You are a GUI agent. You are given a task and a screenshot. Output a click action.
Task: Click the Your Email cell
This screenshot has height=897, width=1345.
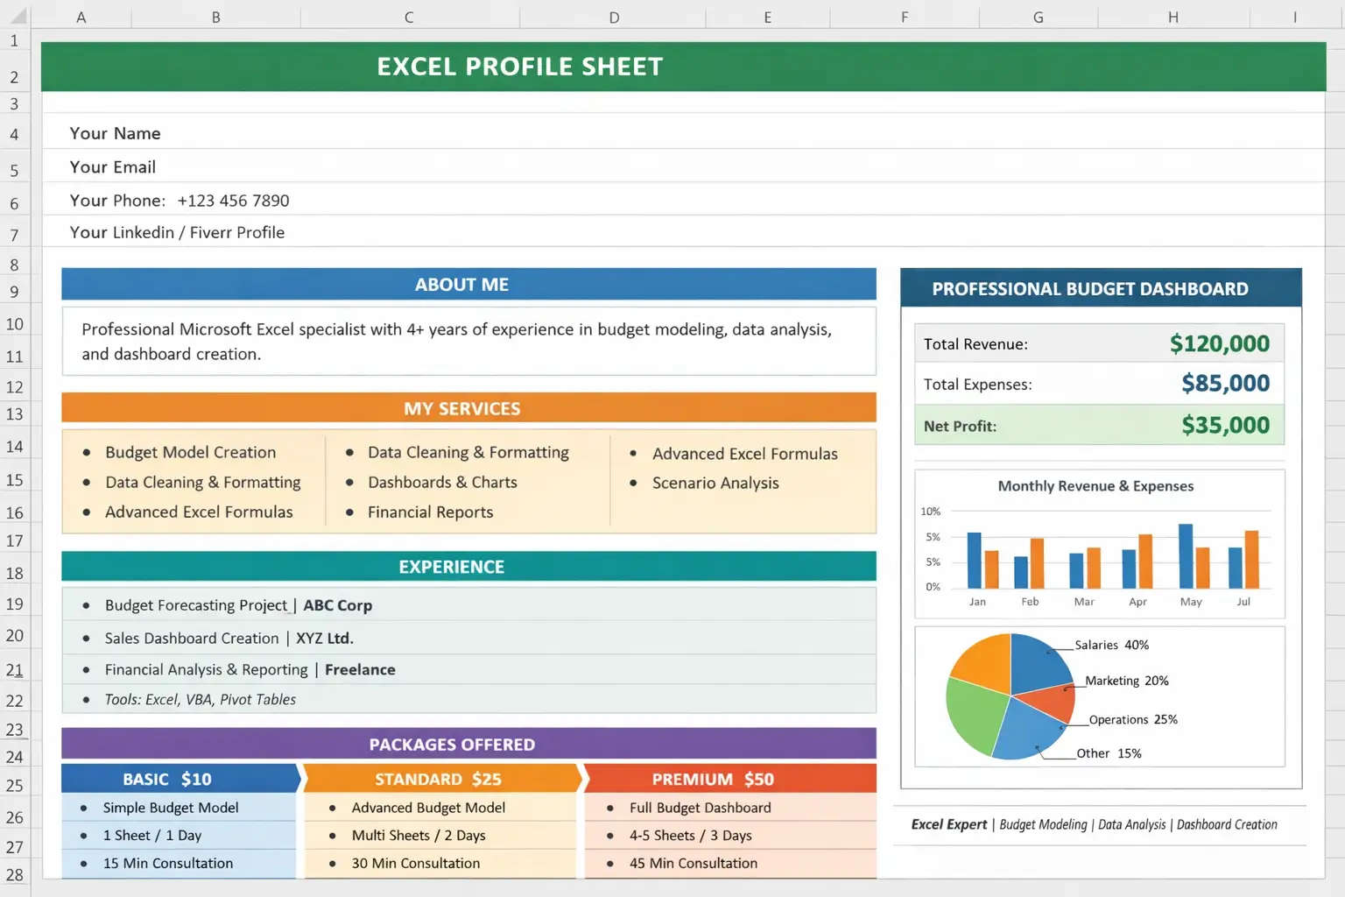point(113,167)
